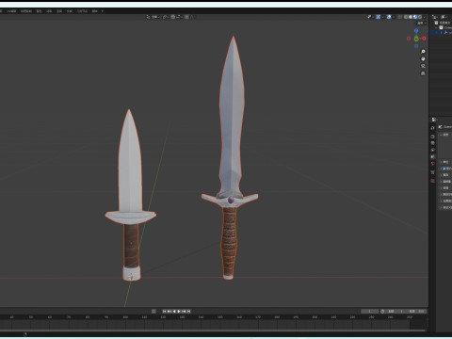
Task: Select wireframe viewport shading mode
Action: click(406, 17)
